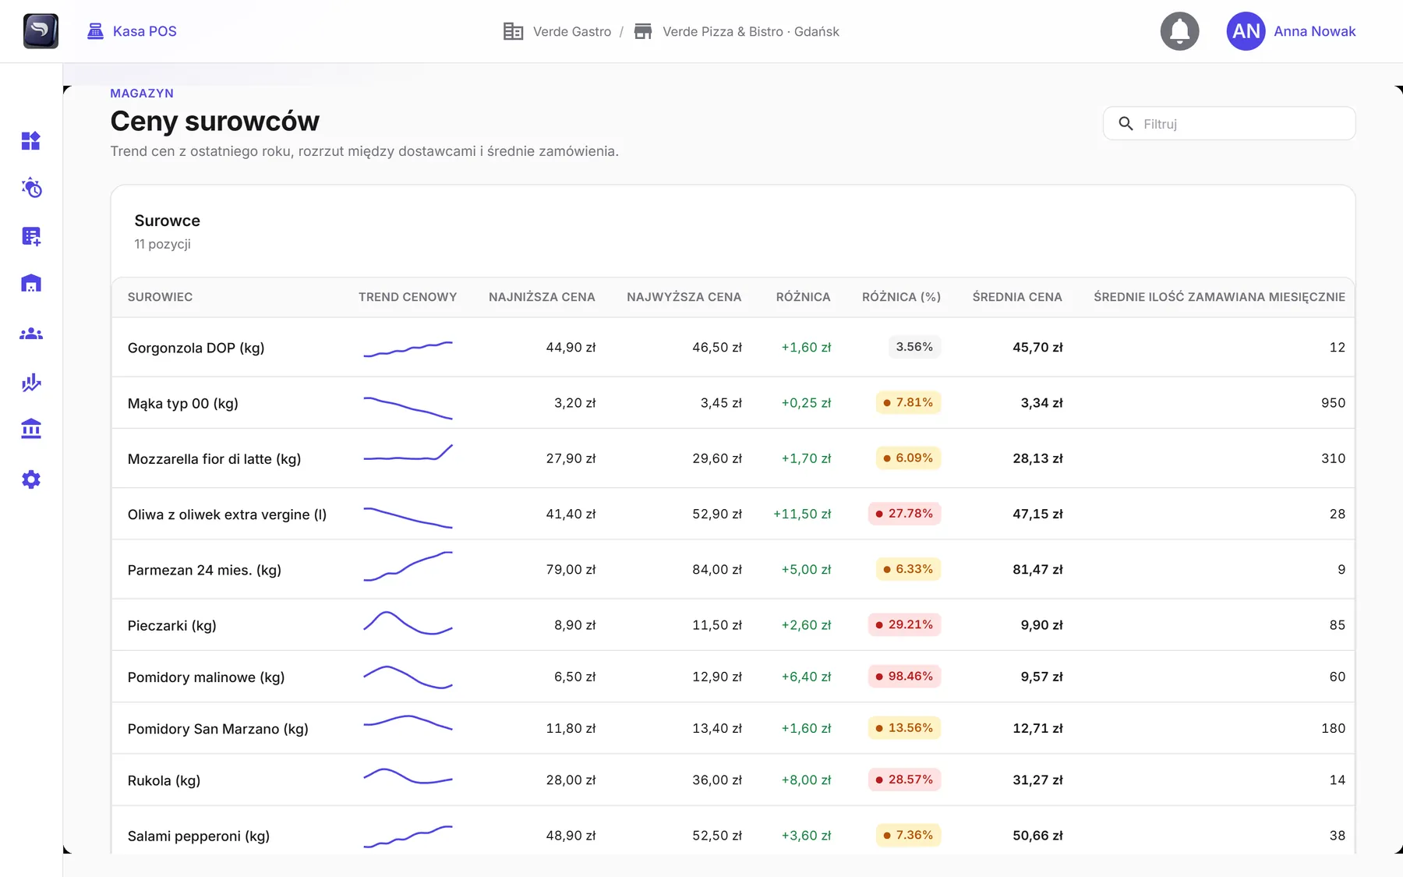This screenshot has width=1403, height=877.
Task: Open the people group icon in sidebar
Action: click(31, 334)
